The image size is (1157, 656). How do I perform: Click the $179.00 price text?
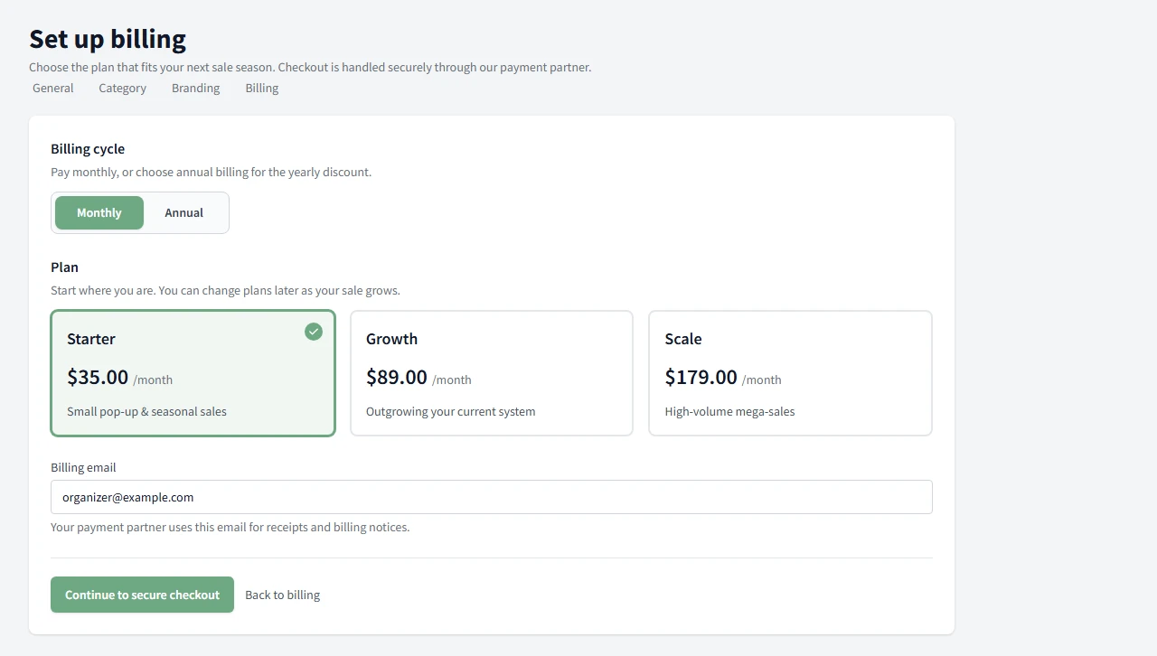(x=701, y=377)
